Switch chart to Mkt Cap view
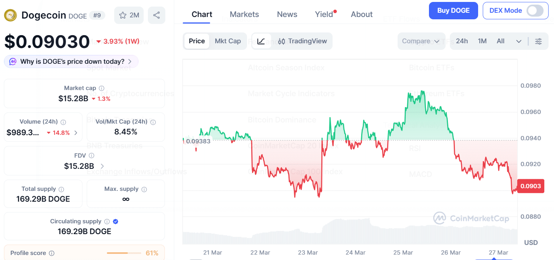Screen dimensions: 554x260 (x=228, y=41)
